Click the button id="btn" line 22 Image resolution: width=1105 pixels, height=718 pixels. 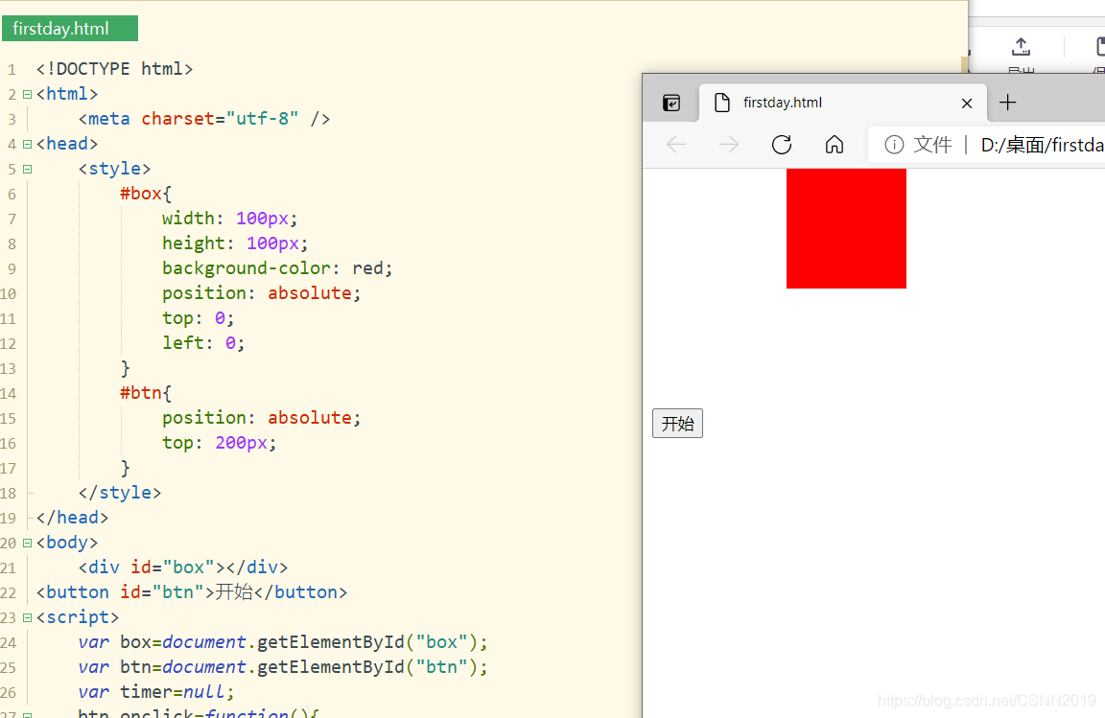[x=192, y=591]
